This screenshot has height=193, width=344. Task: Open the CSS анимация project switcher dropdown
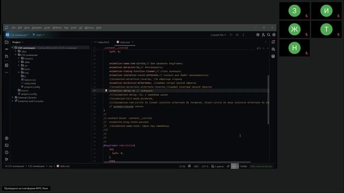tap(18, 35)
